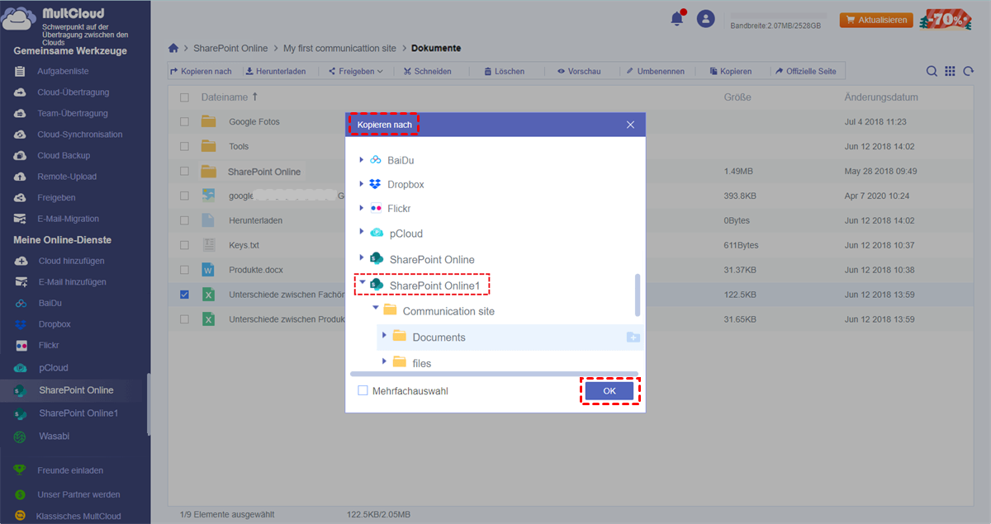Open Aufgabenliste in sidebar

tap(63, 72)
